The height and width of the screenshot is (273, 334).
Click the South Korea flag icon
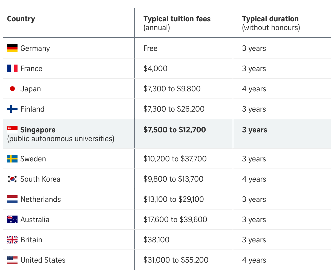12,179
